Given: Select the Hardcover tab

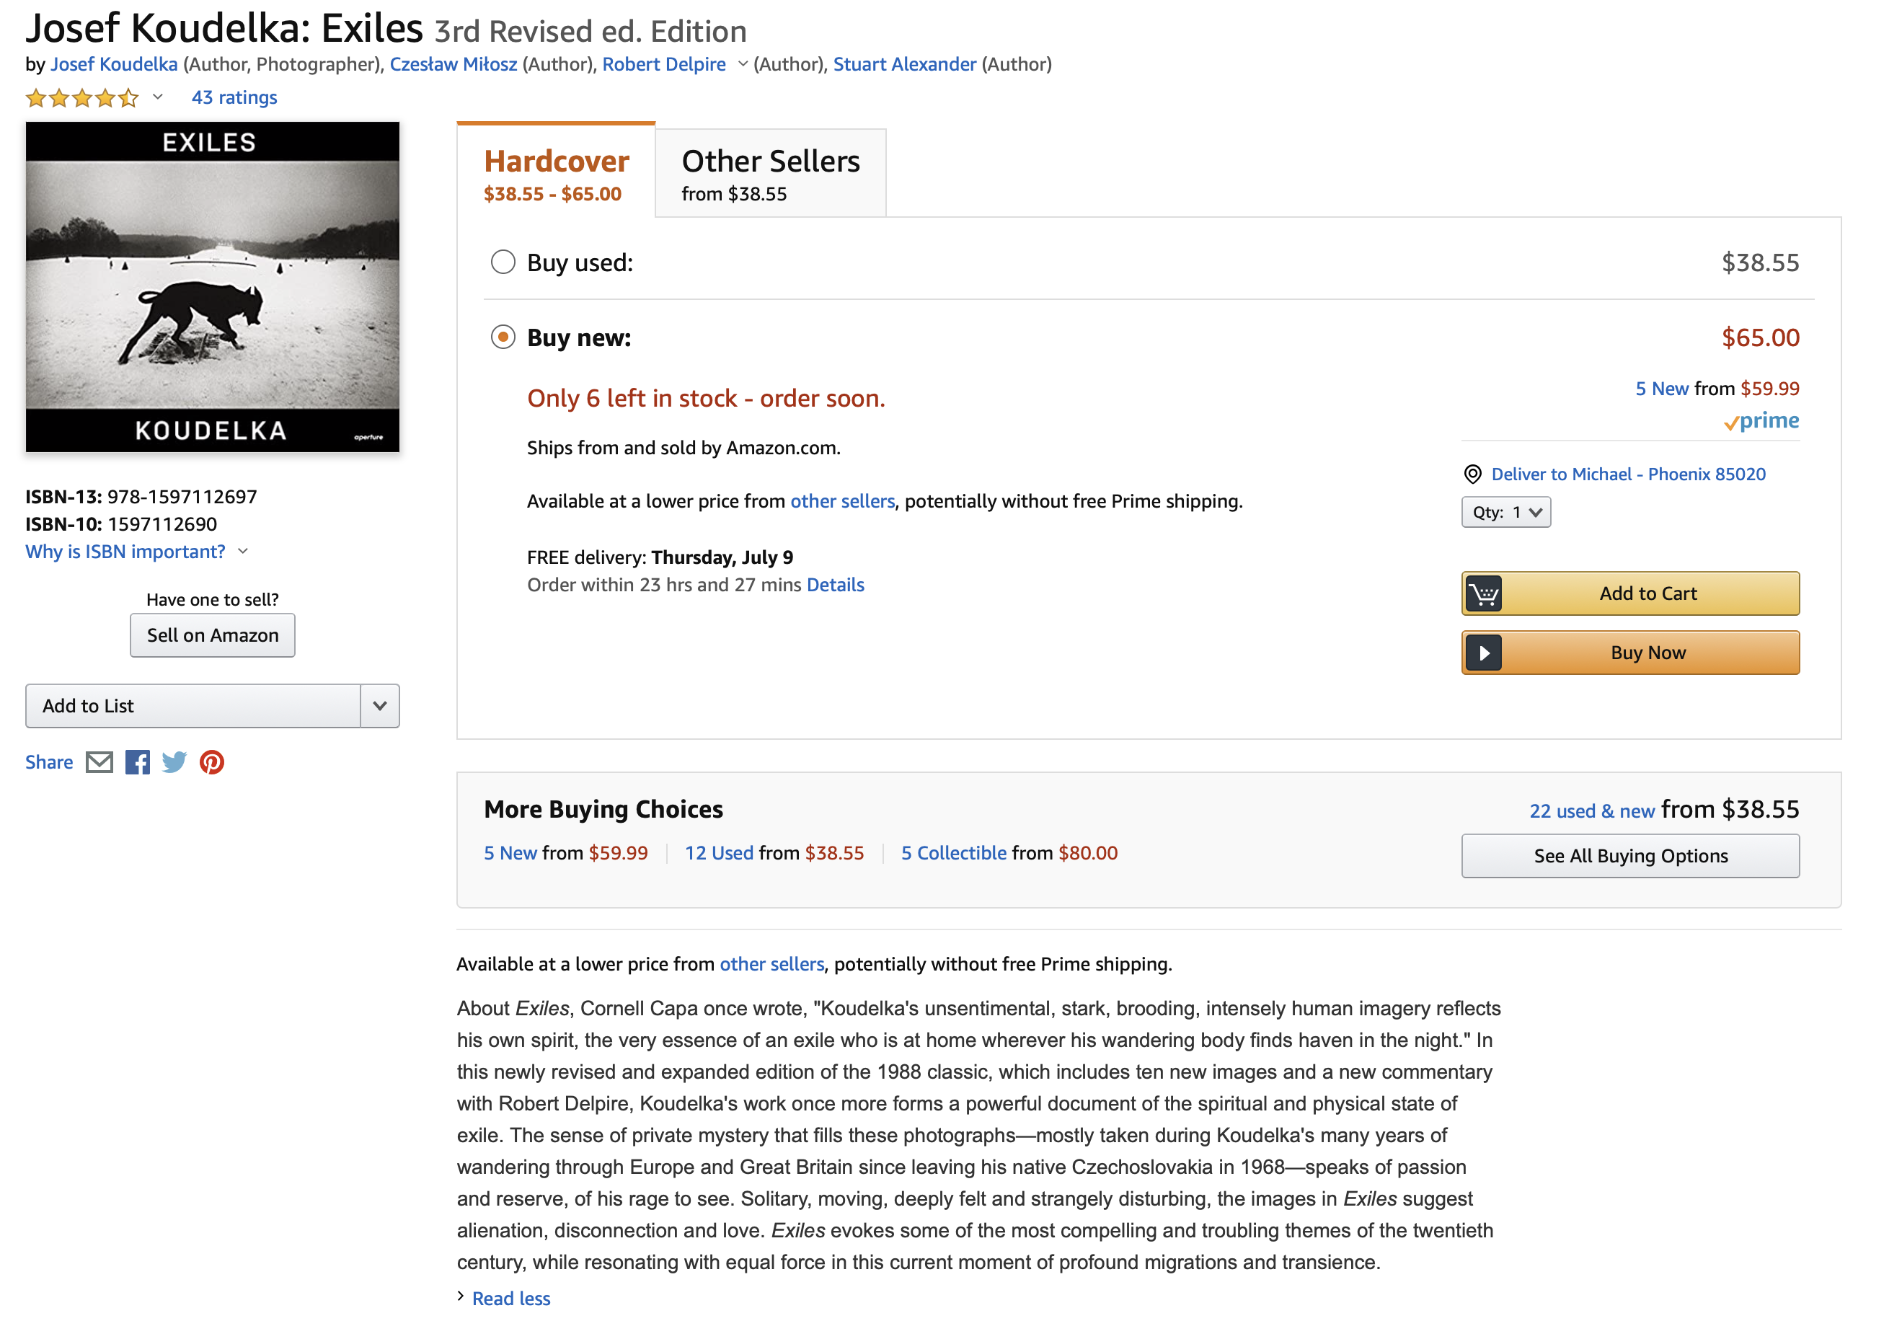Looking at the screenshot, I should click(x=556, y=173).
